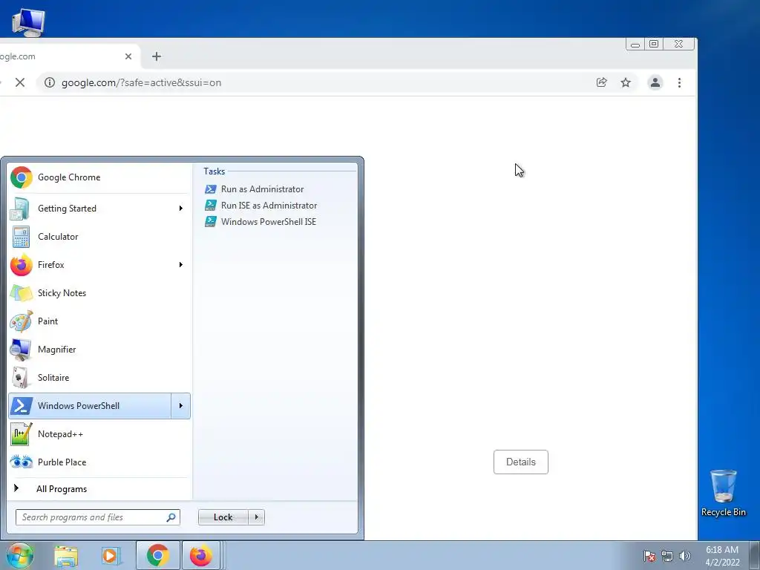Share this page icon in Chrome
The width and height of the screenshot is (760, 570).
tap(601, 82)
